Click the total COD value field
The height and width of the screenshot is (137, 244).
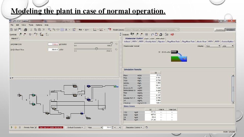coord(53,44)
